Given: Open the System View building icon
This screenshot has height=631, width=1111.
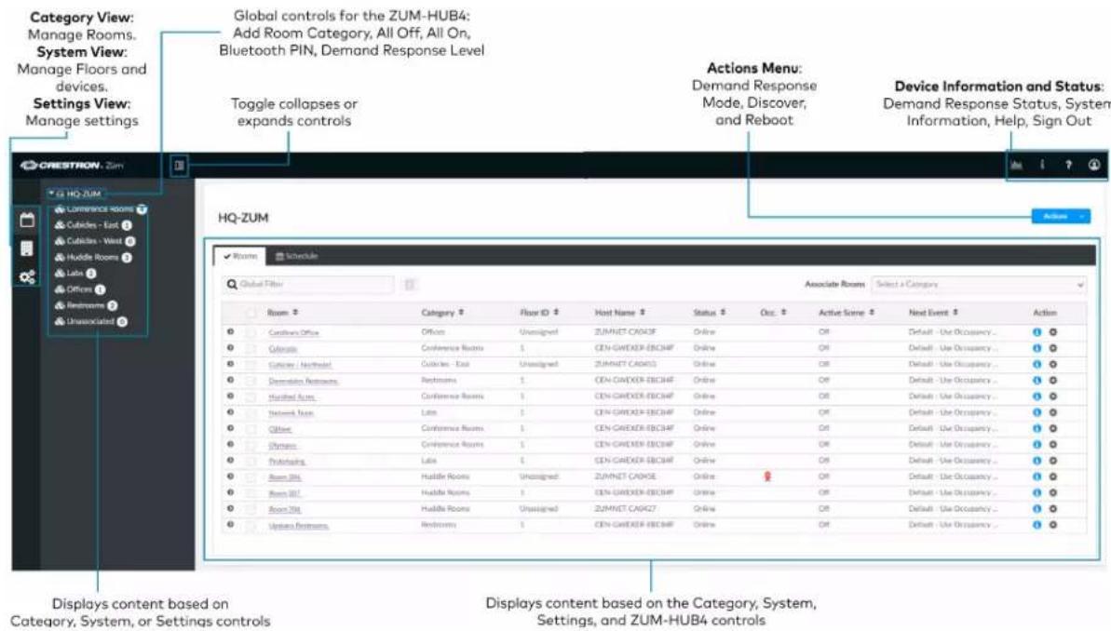Looking at the screenshot, I should pyautogui.click(x=27, y=248).
